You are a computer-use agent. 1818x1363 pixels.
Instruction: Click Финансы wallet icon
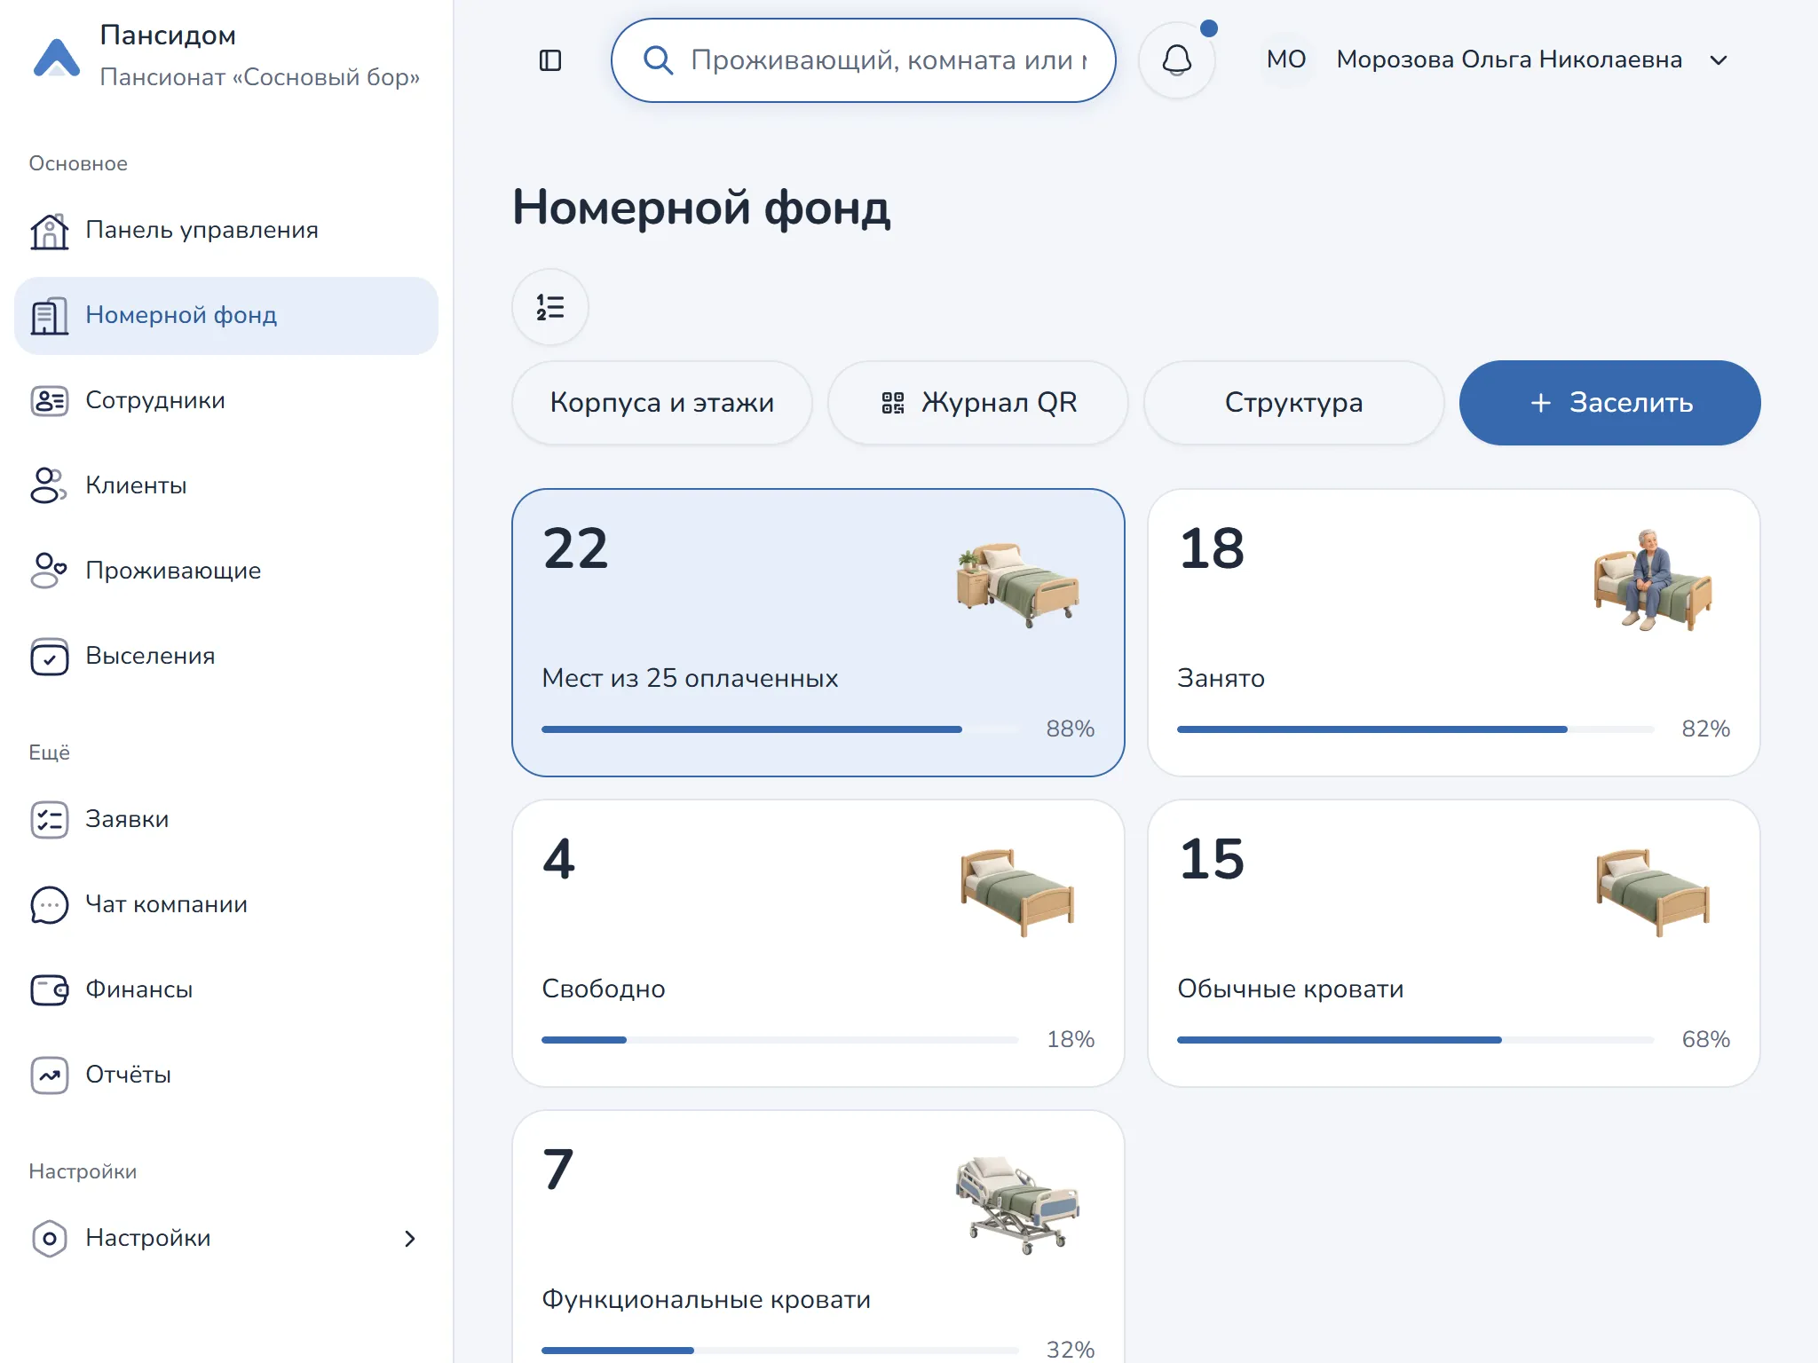[x=50, y=990]
